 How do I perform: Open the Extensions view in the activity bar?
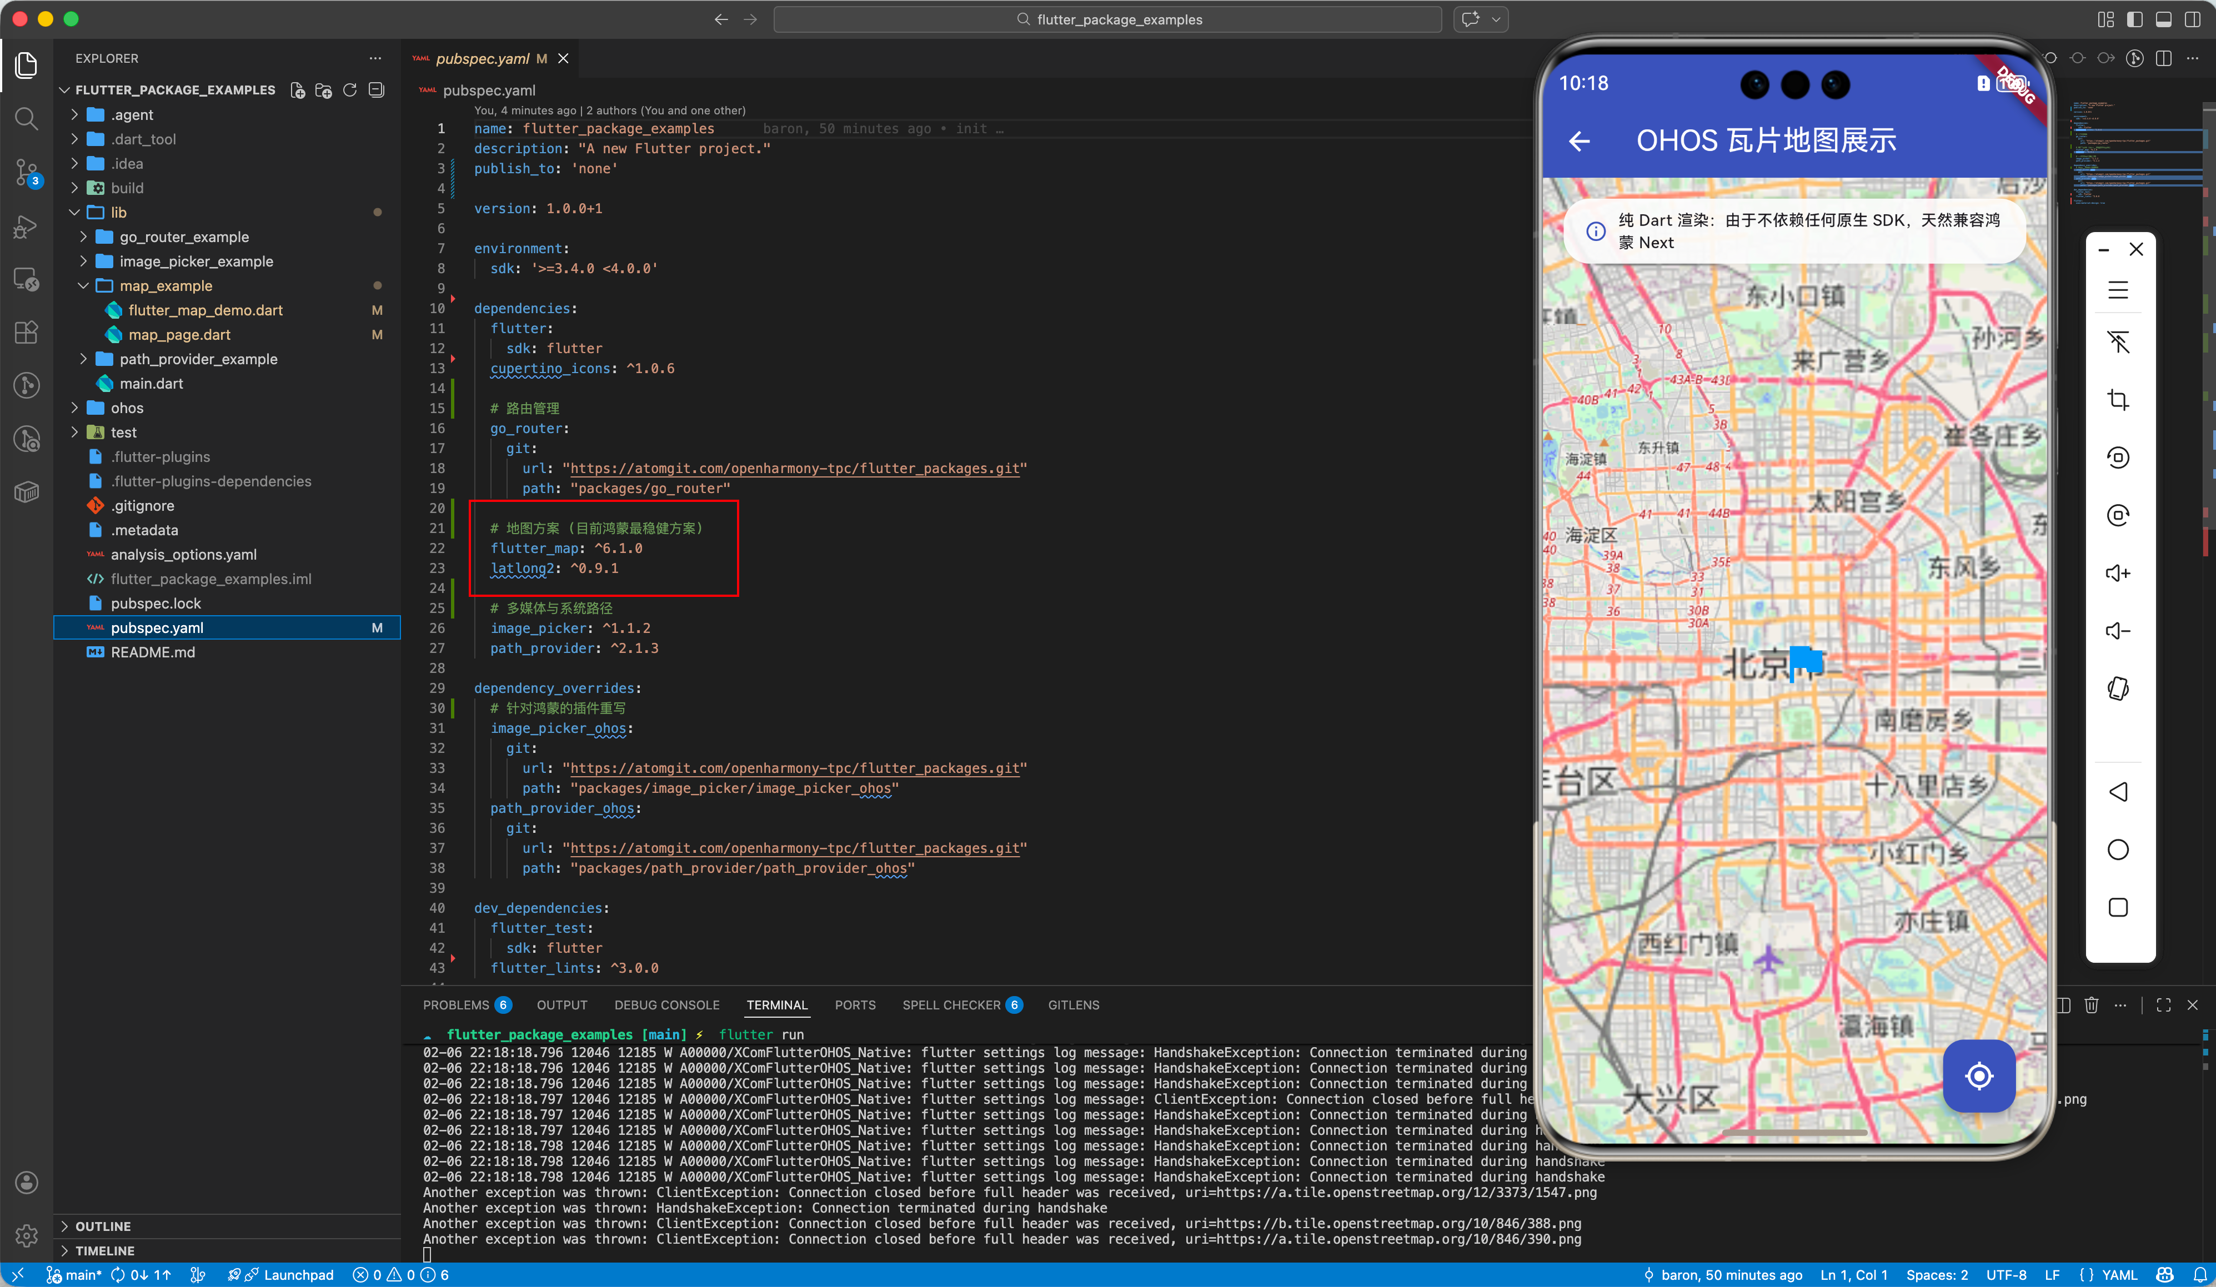27,331
